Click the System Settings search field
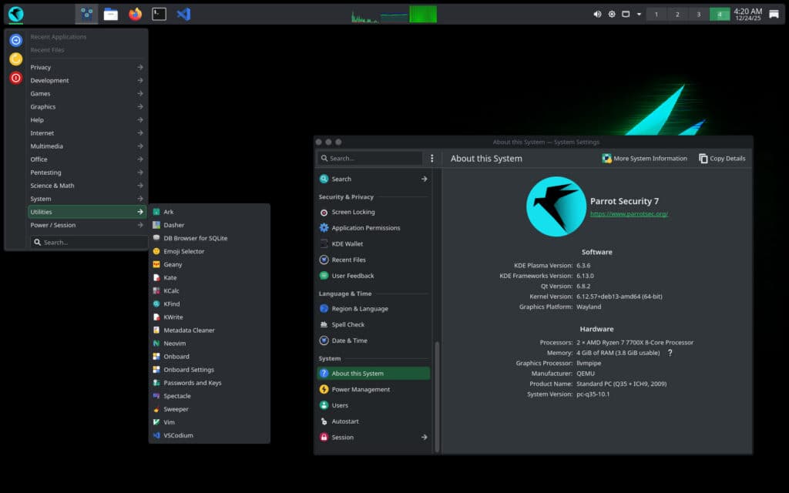This screenshot has height=493, width=789. (370, 158)
